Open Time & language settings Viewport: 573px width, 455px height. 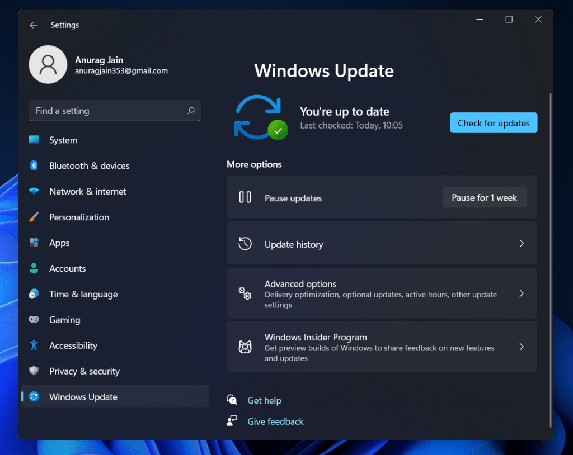(84, 294)
